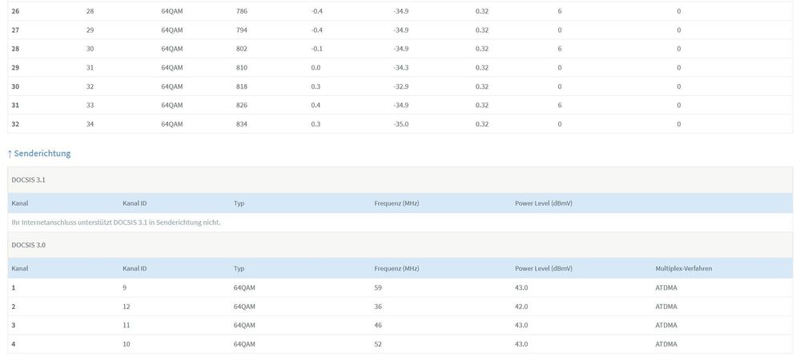
Task: Click ATDMA in the 59 MHz row
Action: click(x=666, y=287)
